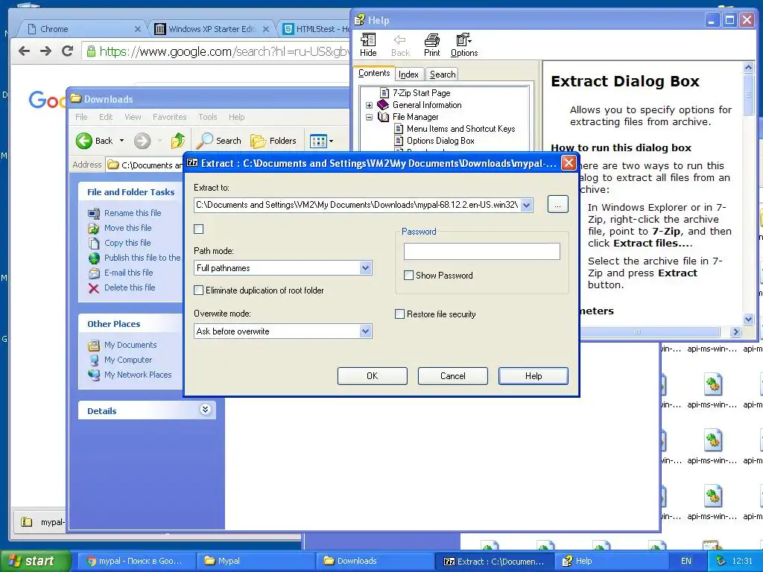
Task: Open Path mode dropdown
Action: pos(365,268)
